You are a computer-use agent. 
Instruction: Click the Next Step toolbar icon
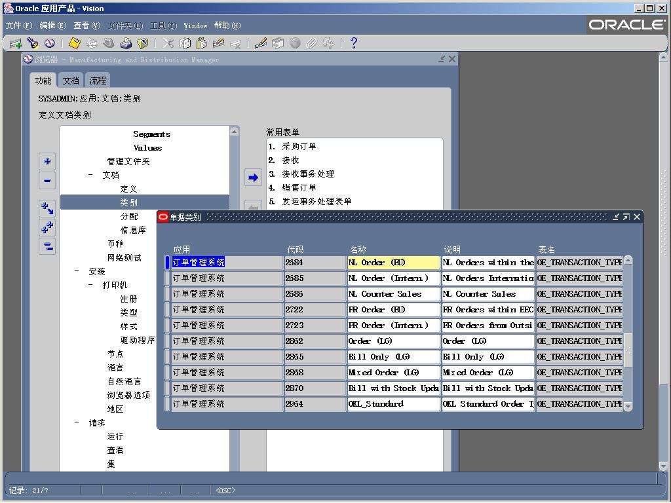(x=92, y=43)
